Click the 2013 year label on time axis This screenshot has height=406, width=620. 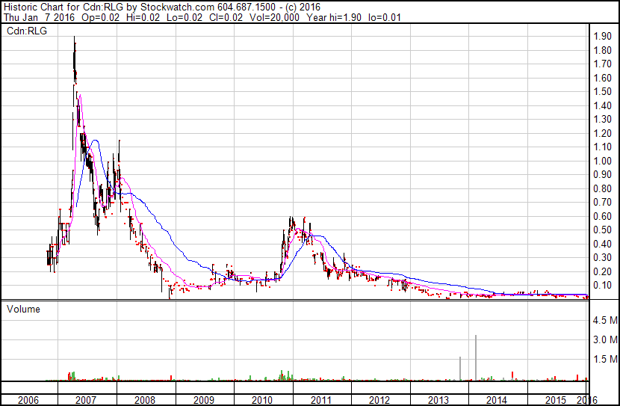point(438,400)
